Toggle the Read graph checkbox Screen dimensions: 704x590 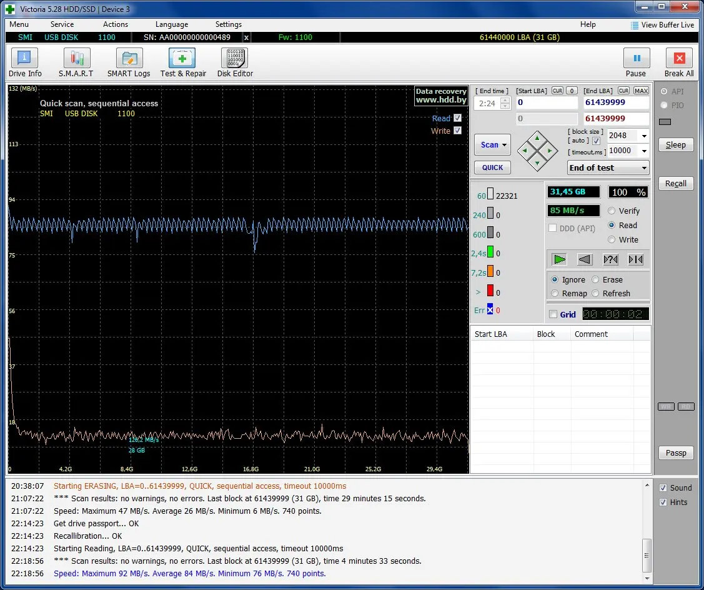pos(458,118)
